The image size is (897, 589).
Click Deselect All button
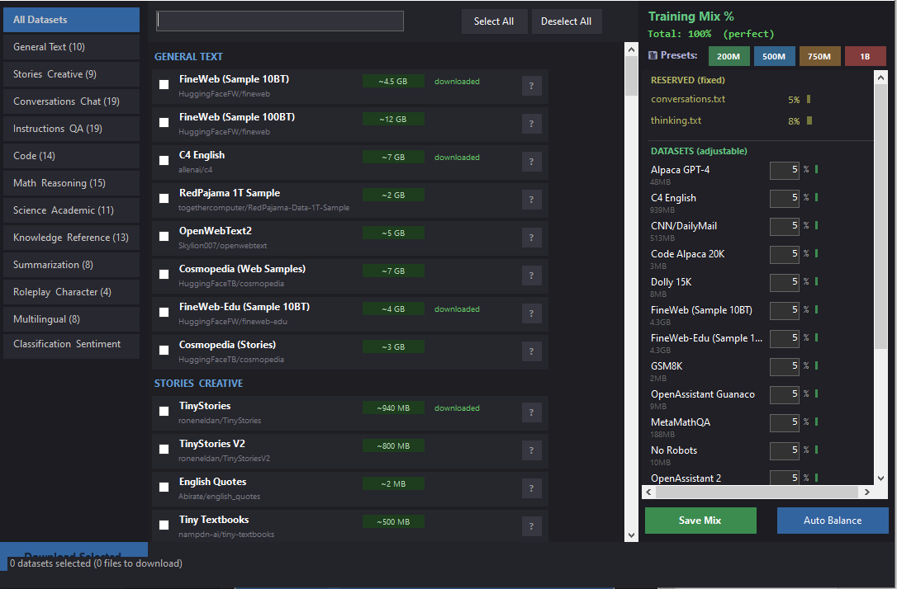567,21
